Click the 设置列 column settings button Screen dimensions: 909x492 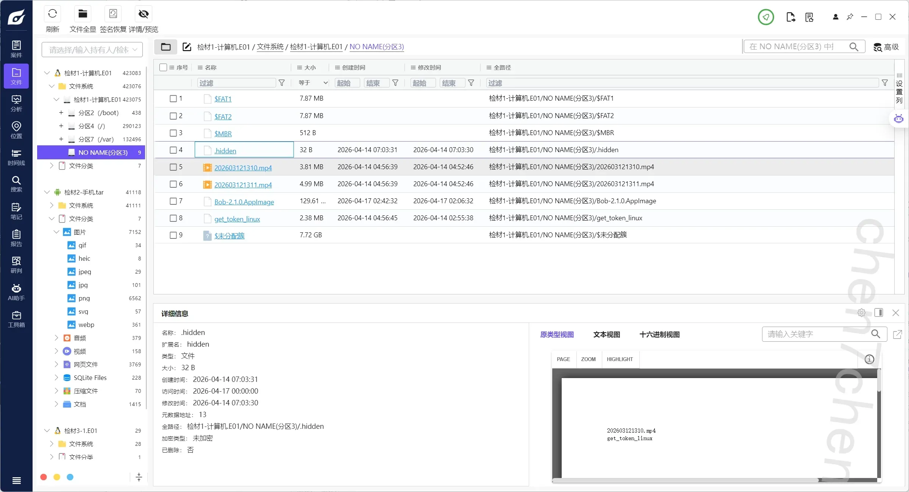point(899,88)
